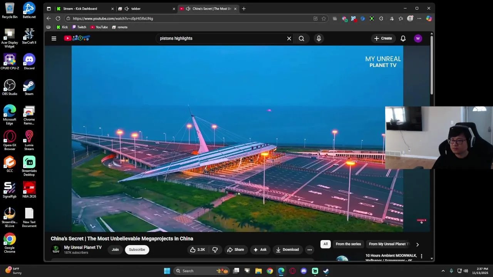Open 'remote' bookmark folder

(119, 27)
